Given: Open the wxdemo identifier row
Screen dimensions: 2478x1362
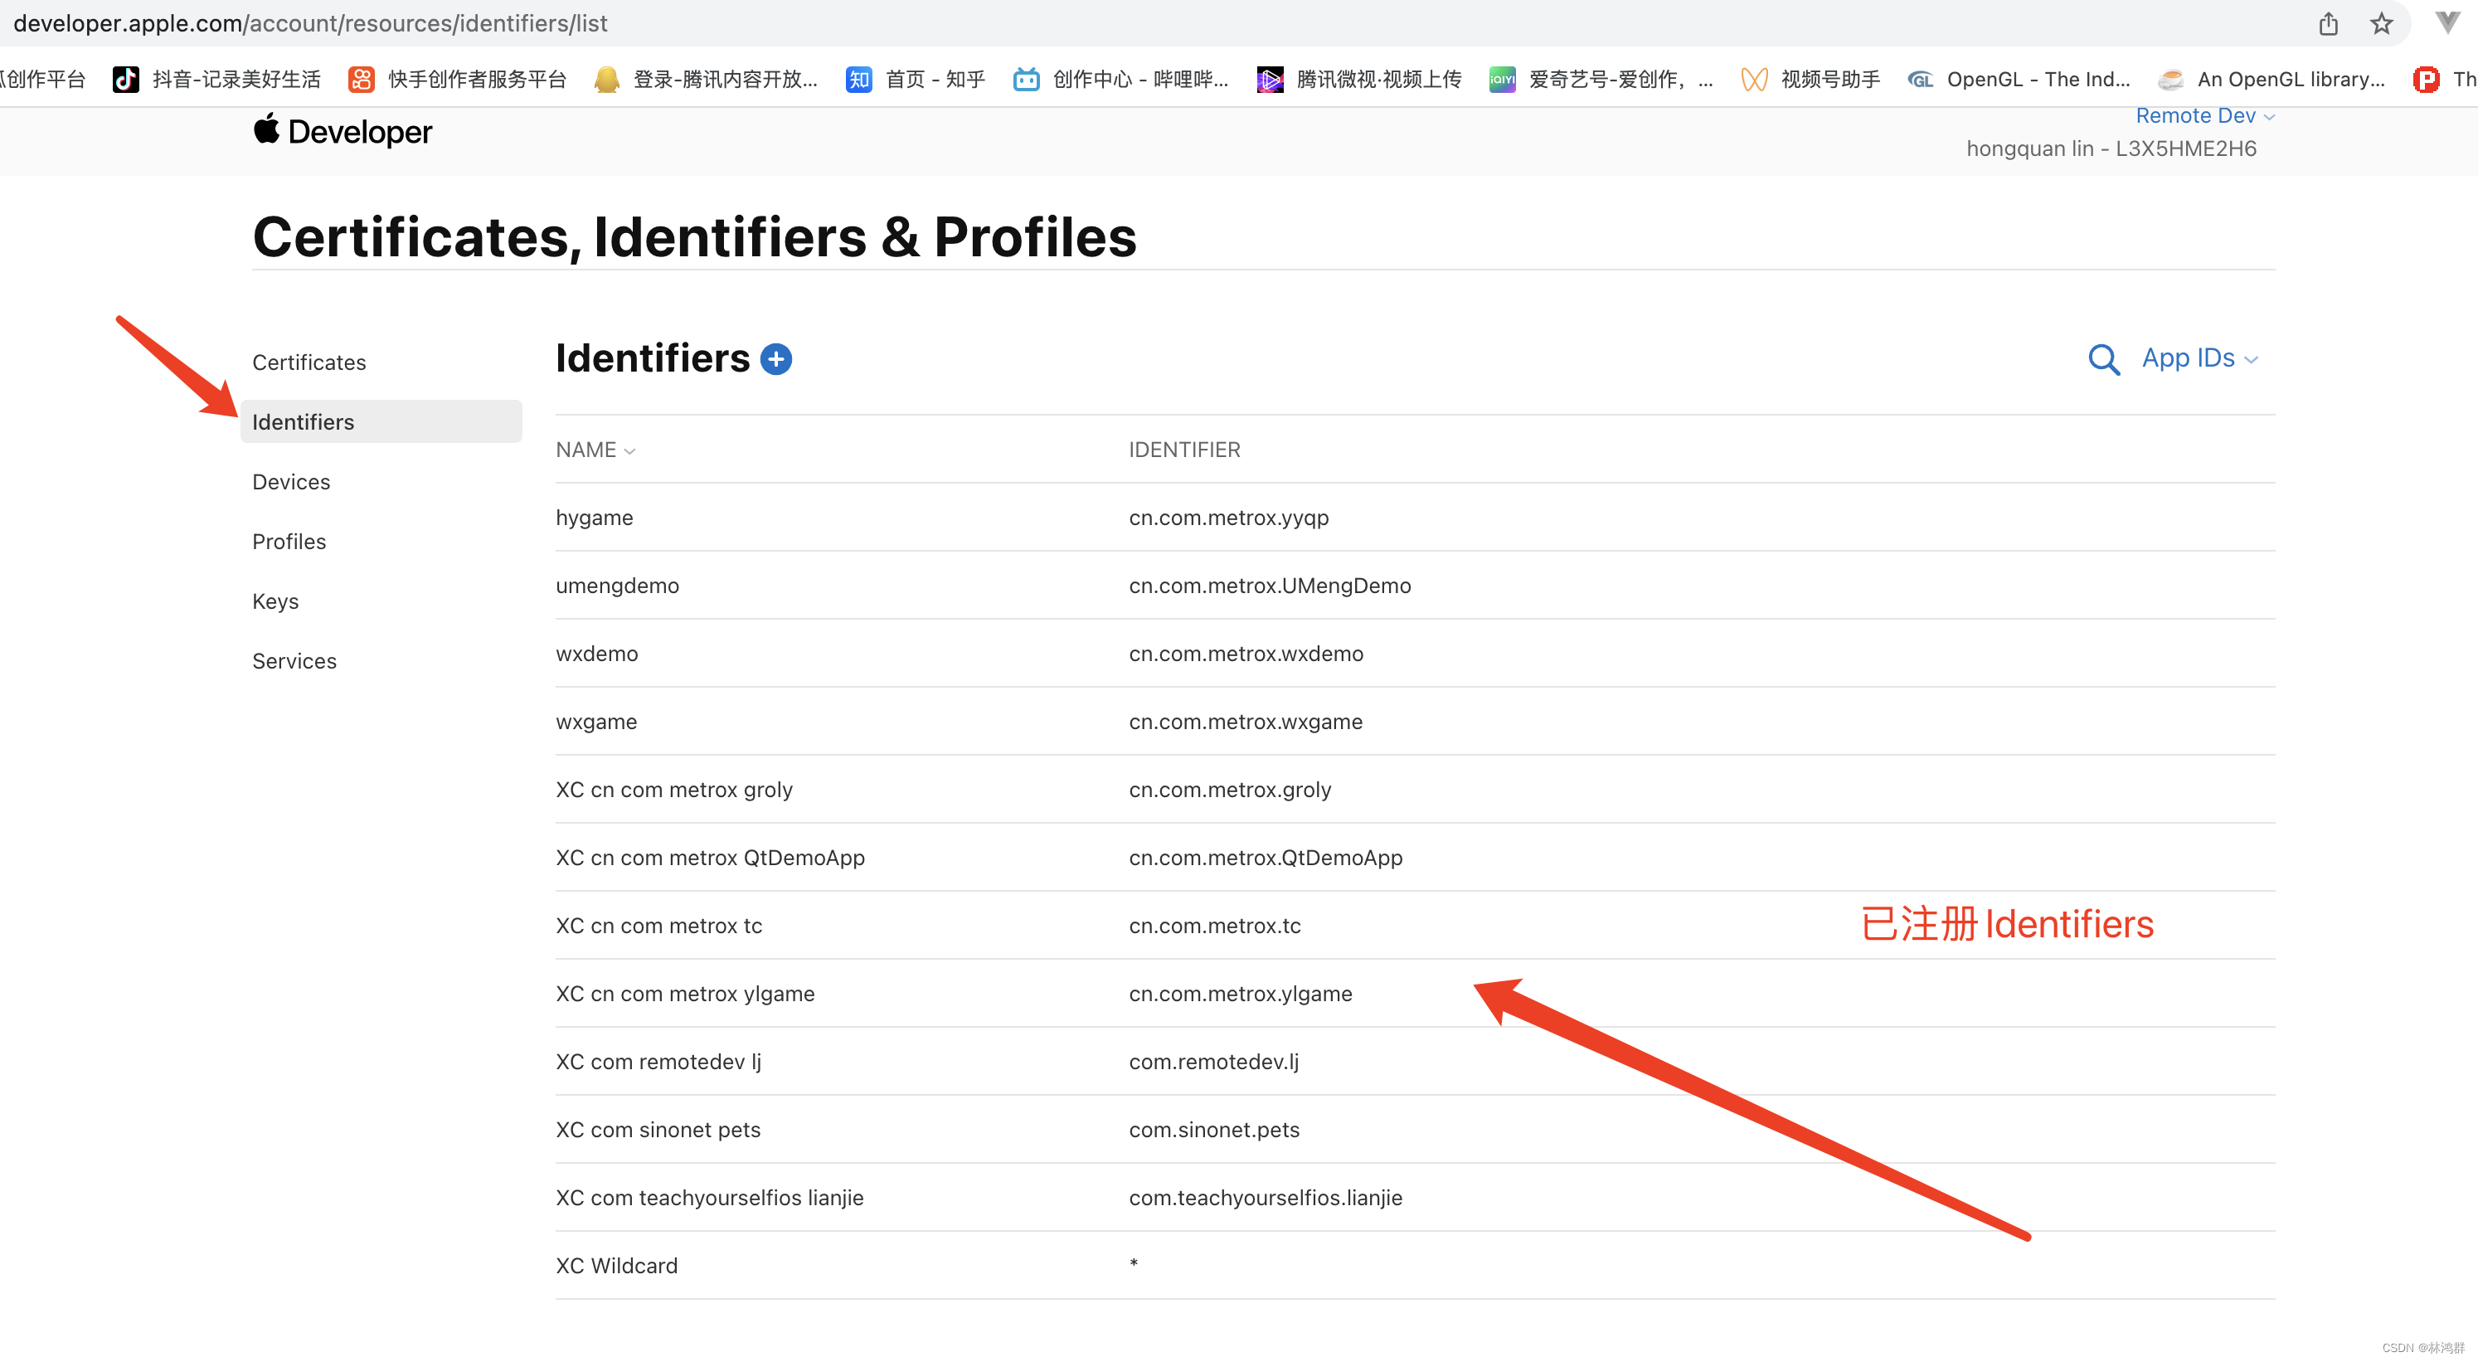Looking at the screenshot, I should [1415, 653].
